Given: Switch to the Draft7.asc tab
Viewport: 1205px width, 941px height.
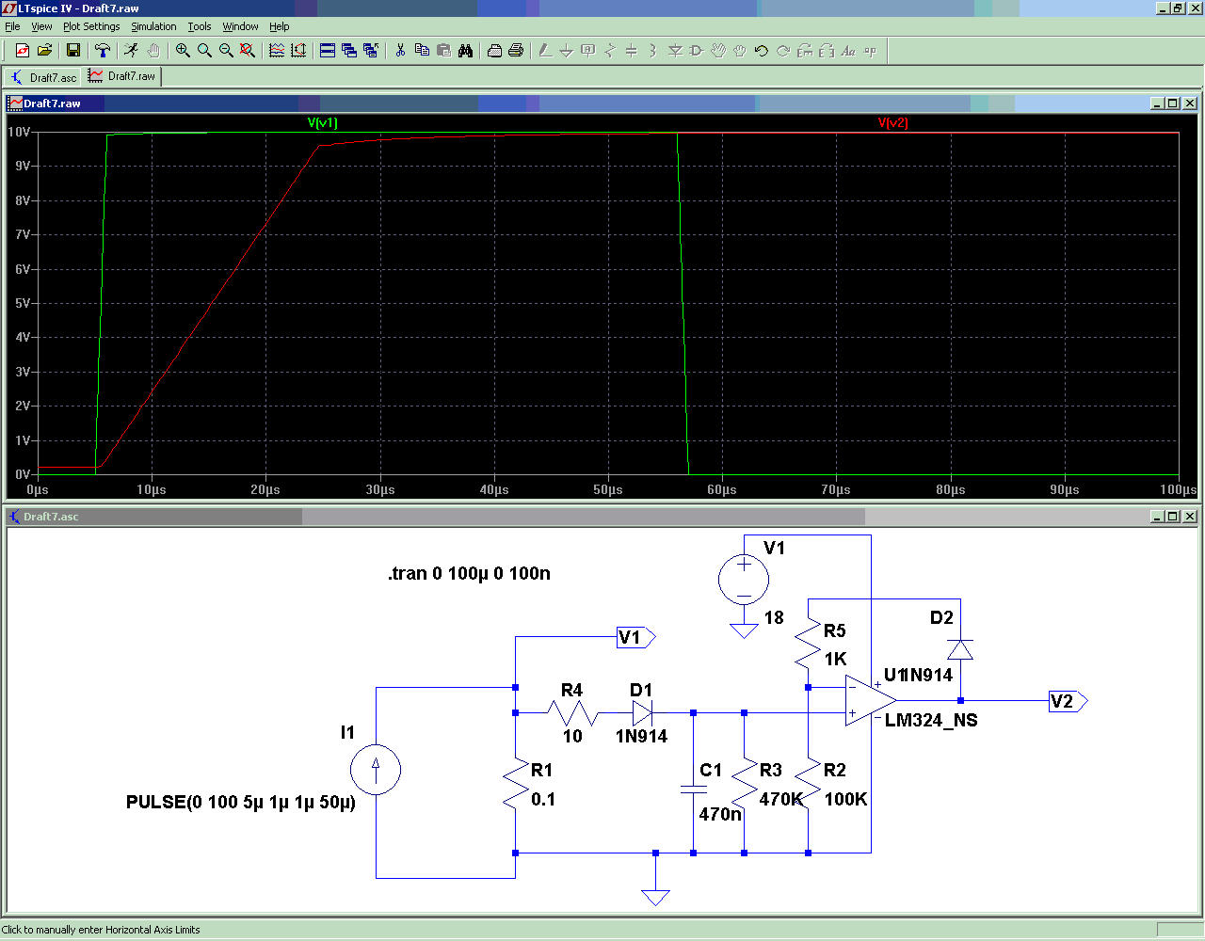Looking at the screenshot, I should point(44,77).
